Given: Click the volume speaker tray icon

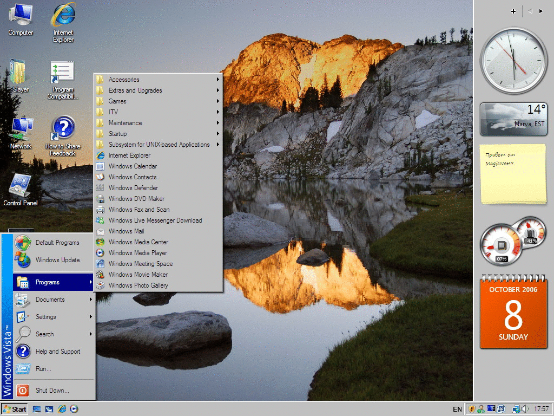Looking at the screenshot, I should click(x=525, y=409).
